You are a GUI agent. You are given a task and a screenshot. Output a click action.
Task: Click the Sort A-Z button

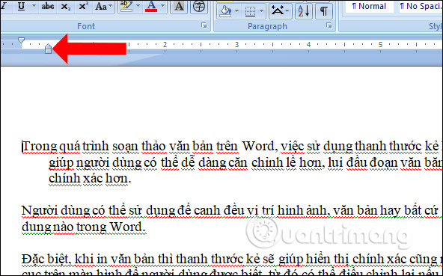point(304,11)
